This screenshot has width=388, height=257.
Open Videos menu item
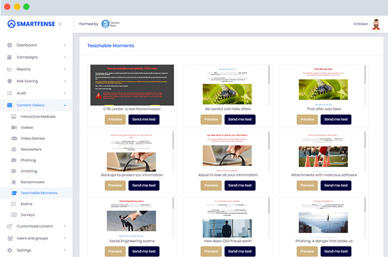pyautogui.click(x=36, y=128)
